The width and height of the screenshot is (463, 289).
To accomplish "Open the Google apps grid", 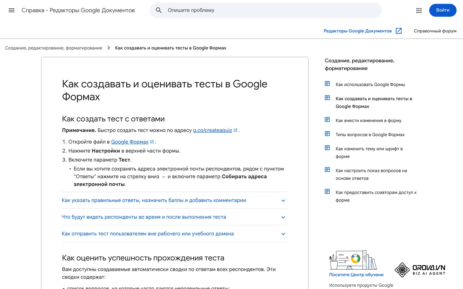I will click(x=419, y=10).
